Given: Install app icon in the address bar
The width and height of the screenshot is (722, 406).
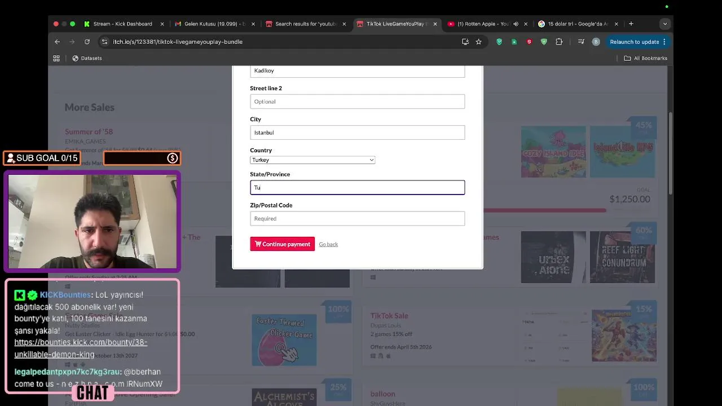Looking at the screenshot, I should click(465, 42).
